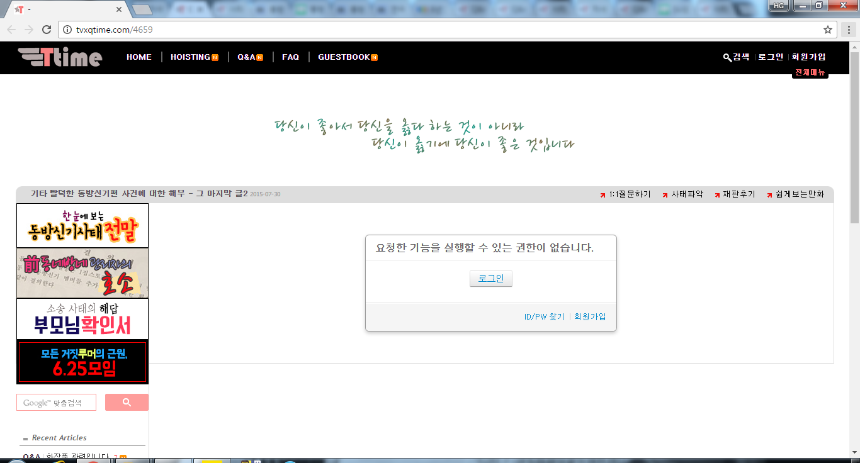The image size is (860, 463).
Task: Click inside the Google 맞춤검색 search field
Action: (x=55, y=402)
